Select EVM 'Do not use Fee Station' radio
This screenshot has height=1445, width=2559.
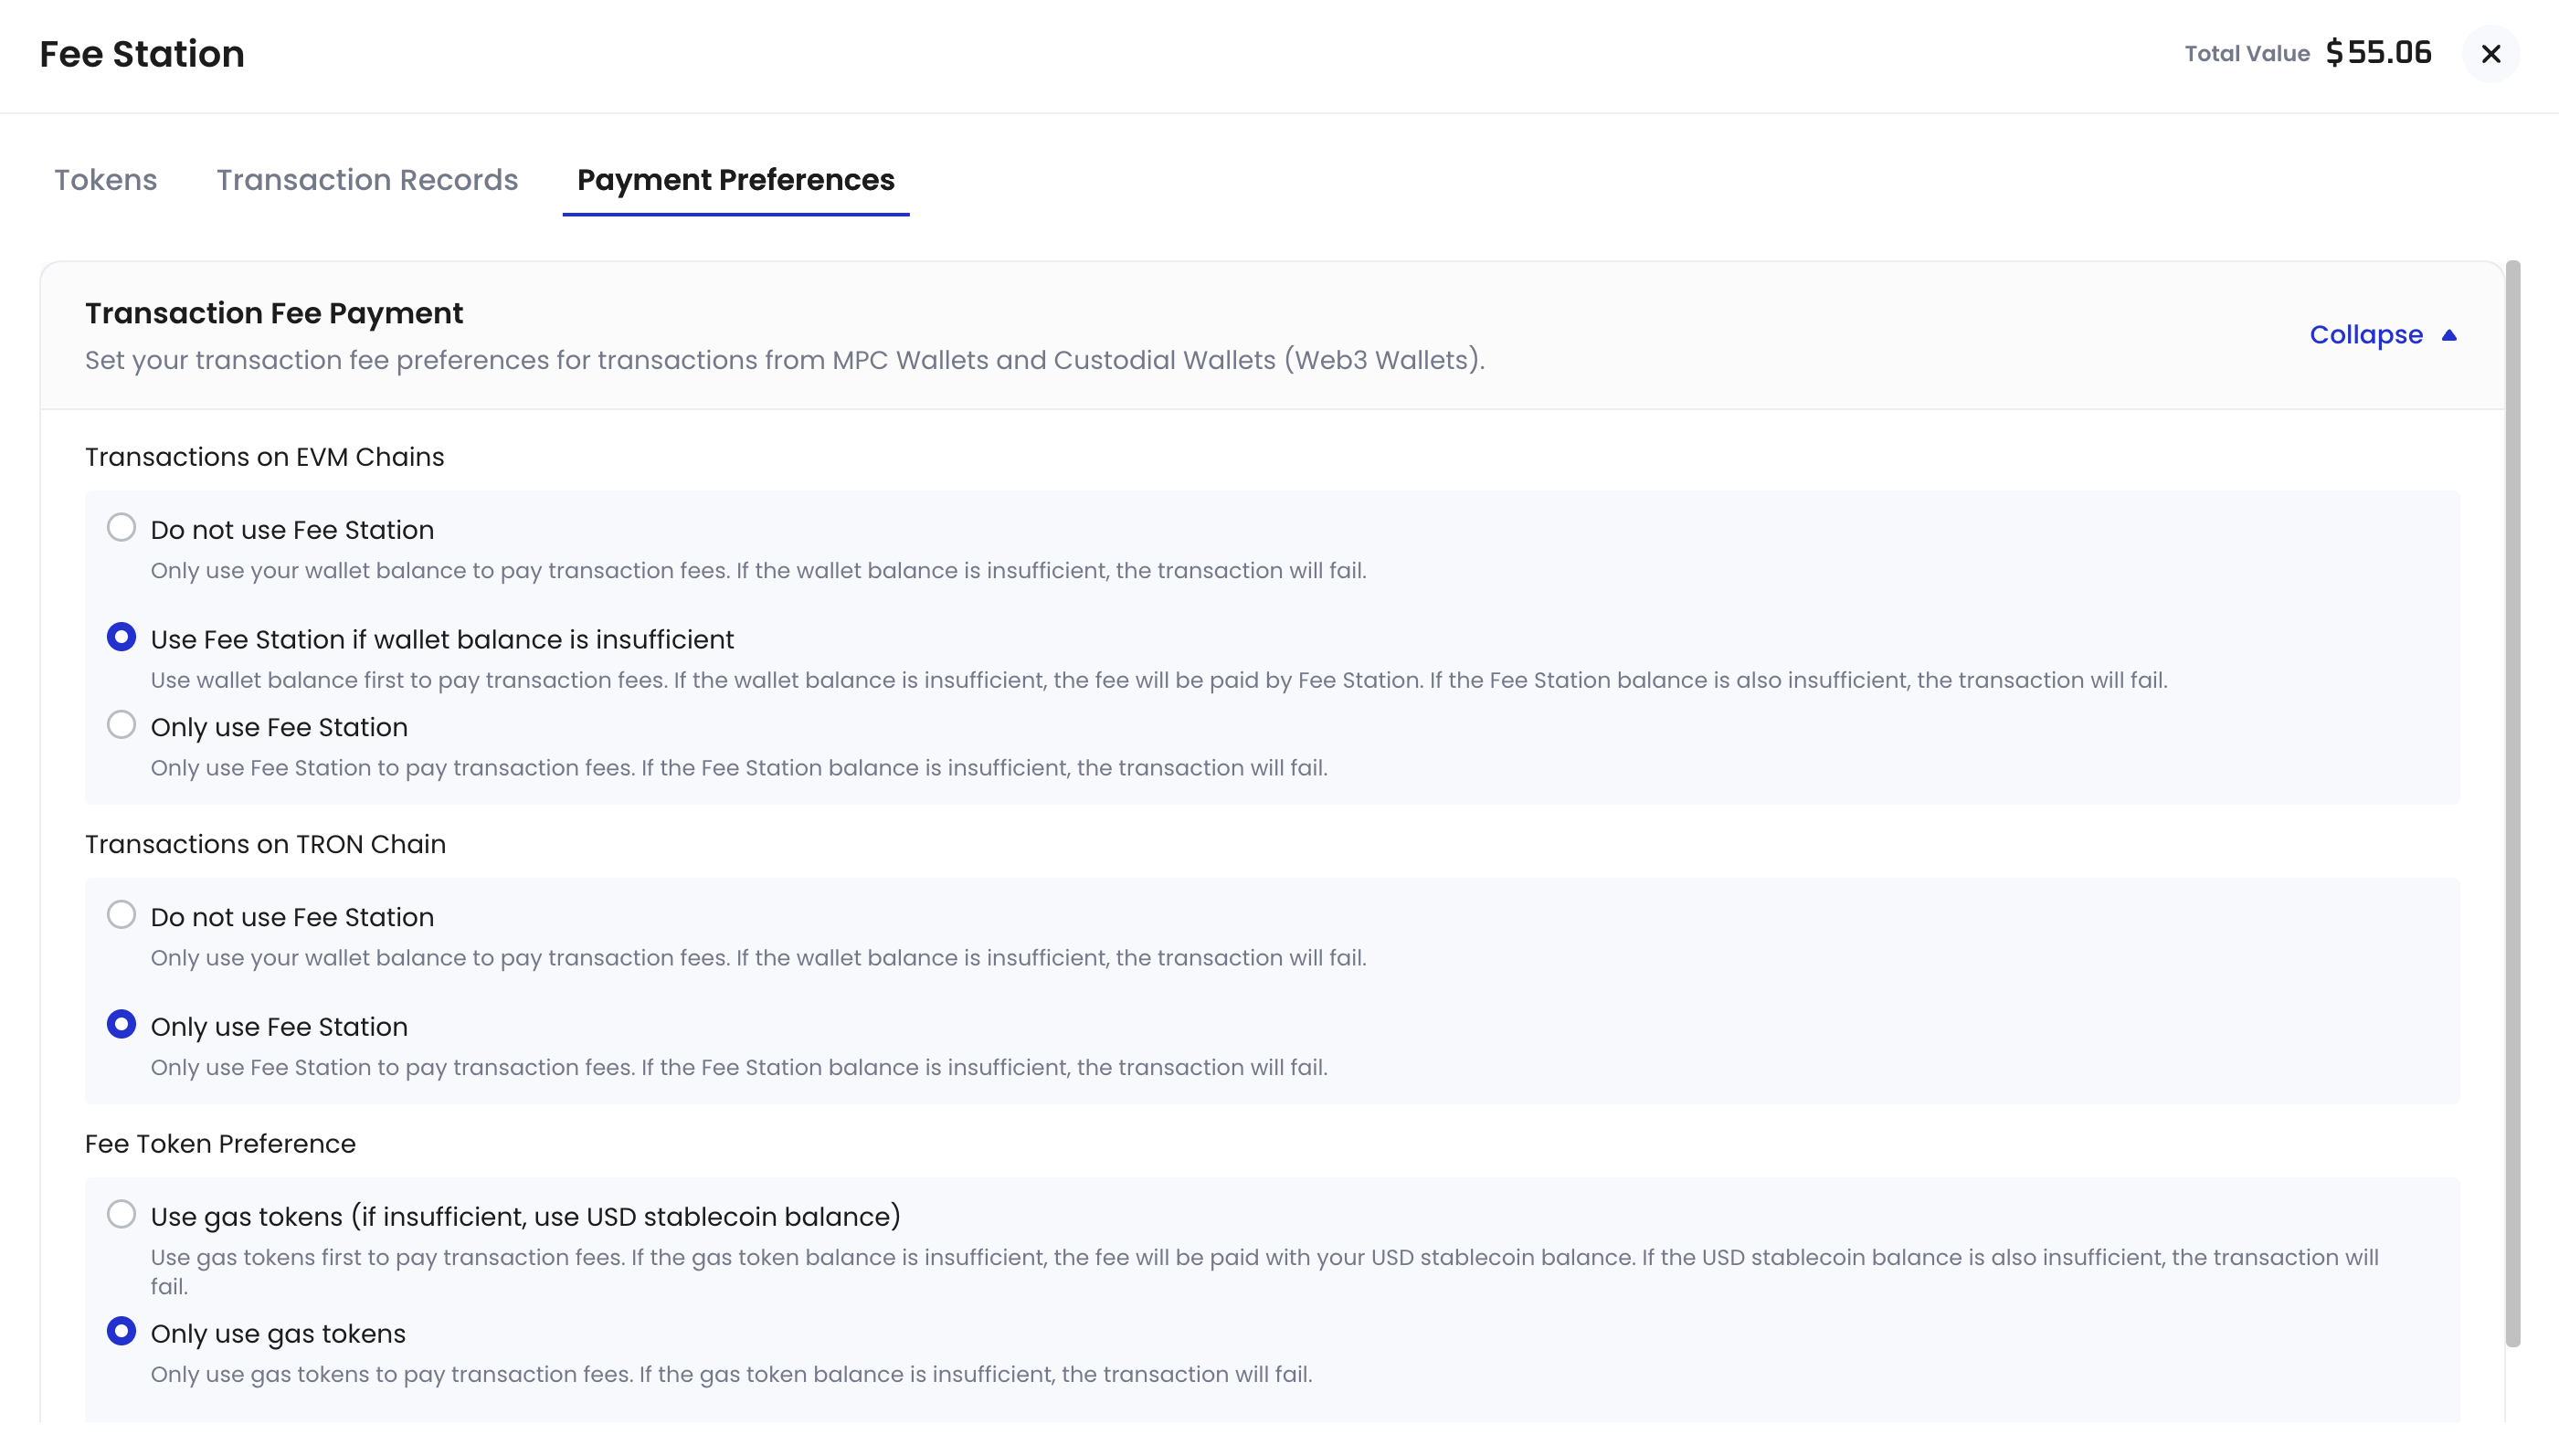pyautogui.click(x=122, y=527)
